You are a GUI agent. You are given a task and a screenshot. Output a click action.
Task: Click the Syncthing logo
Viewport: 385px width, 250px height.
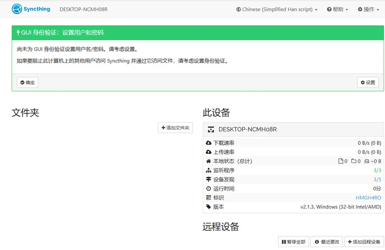point(31,9)
